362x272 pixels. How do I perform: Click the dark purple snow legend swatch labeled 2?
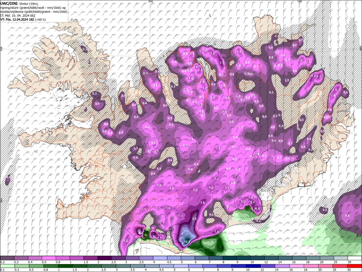pyautogui.click(x=104, y=258)
